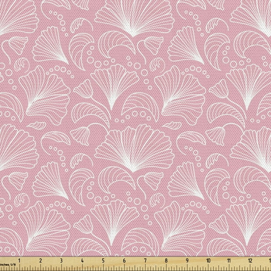Click the number 1 on ruler
The width and height of the screenshot is (271, 271).
pos(19,261)
